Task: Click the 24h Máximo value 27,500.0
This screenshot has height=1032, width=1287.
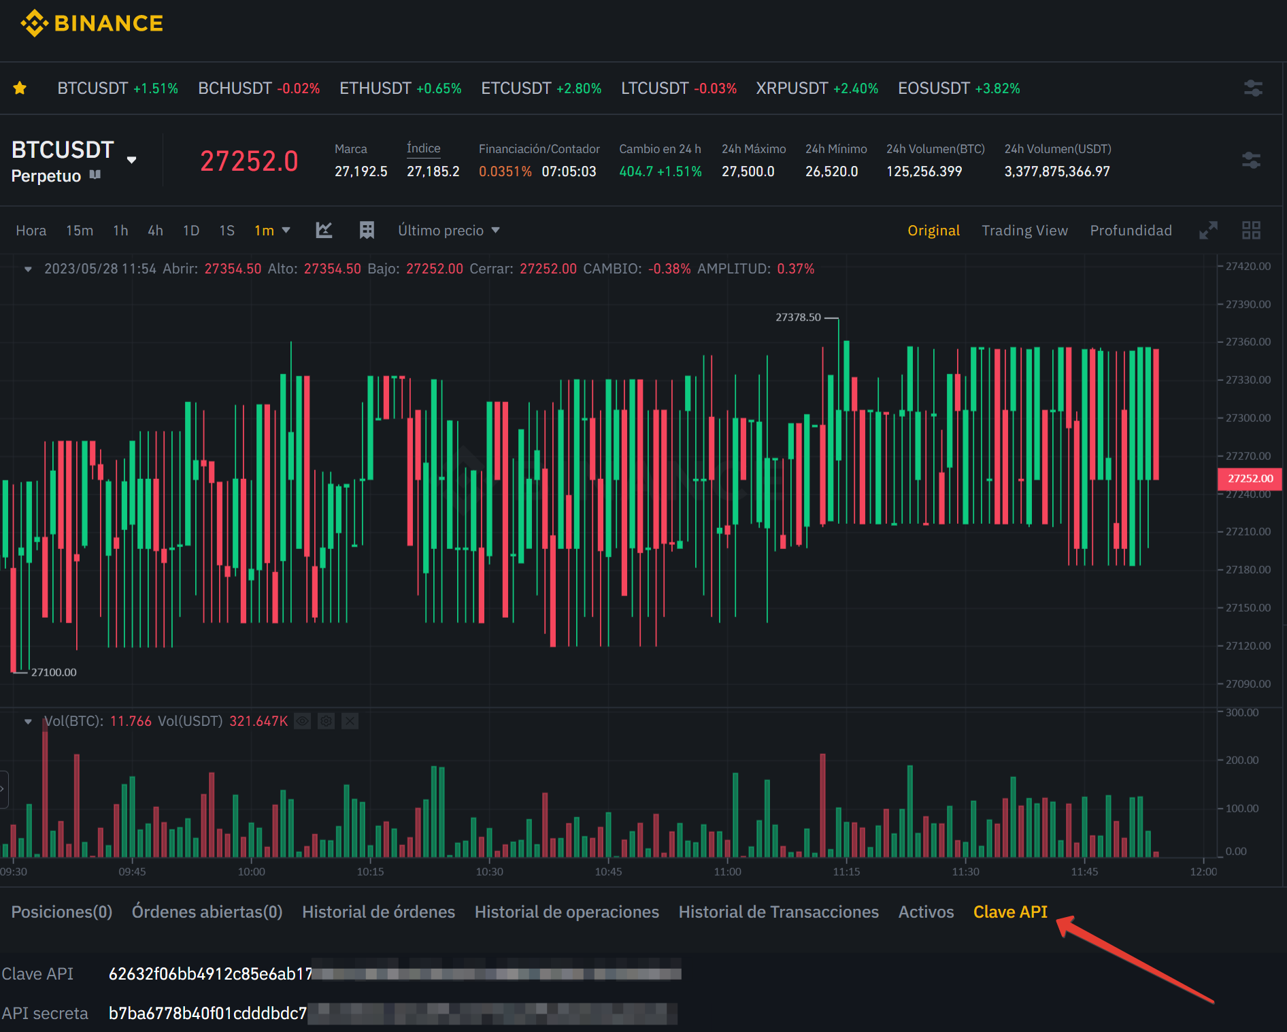Action: (x=748, y=171)
